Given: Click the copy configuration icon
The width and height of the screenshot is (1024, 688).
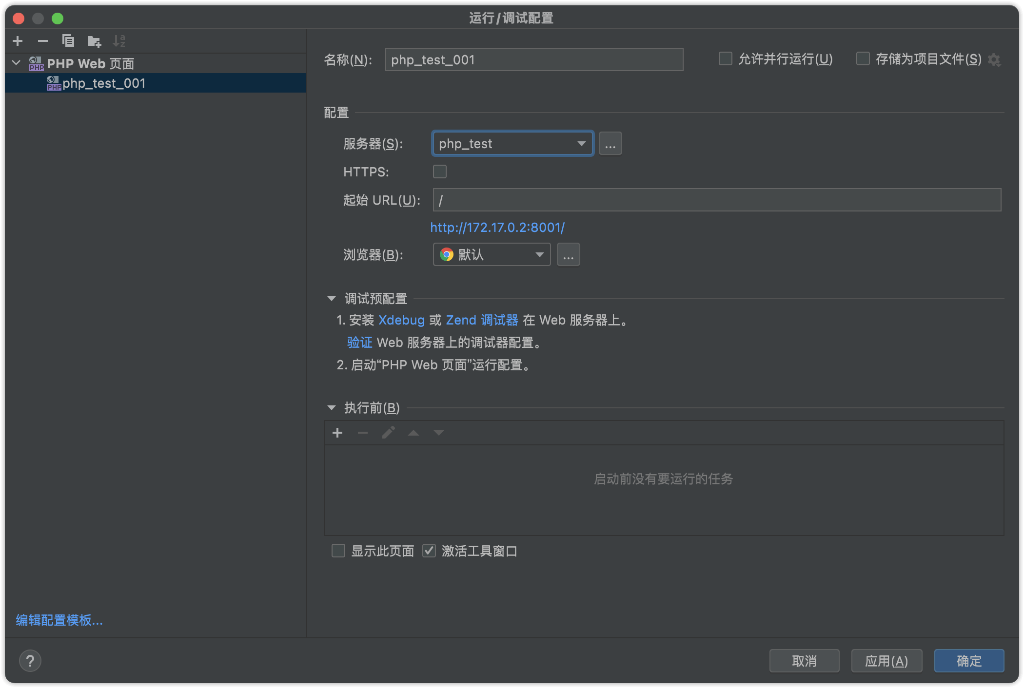Looking at the screenshot, I should click(68, 41).
